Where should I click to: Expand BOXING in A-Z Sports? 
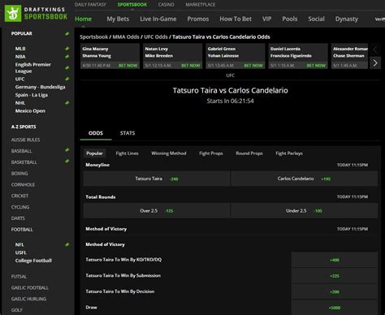coord(19,174)
